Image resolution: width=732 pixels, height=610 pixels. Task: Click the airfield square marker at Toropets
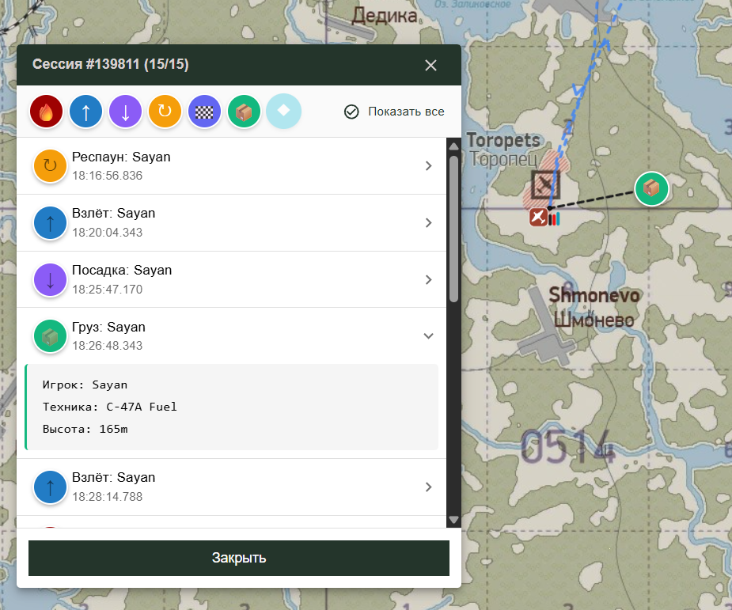coord(544,185)
